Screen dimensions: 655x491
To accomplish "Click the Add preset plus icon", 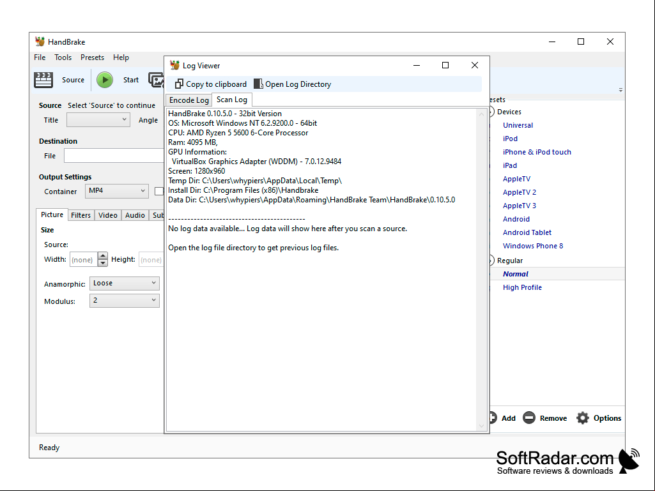I will (493, 418).
